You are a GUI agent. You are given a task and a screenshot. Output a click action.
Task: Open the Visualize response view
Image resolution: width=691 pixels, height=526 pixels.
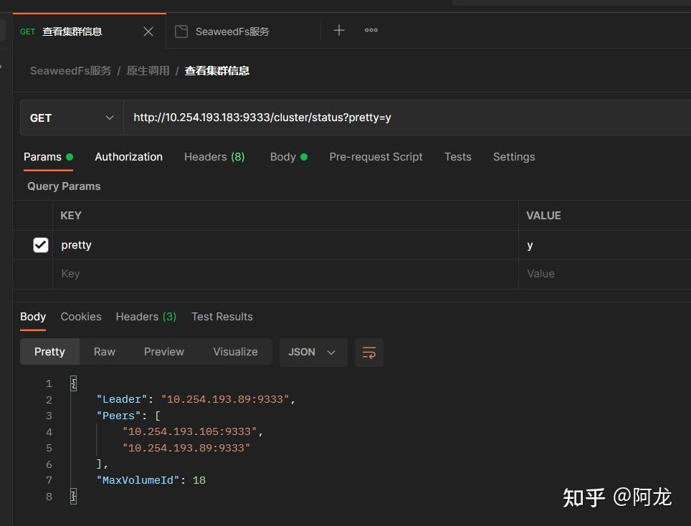click(x=235, y=351)
